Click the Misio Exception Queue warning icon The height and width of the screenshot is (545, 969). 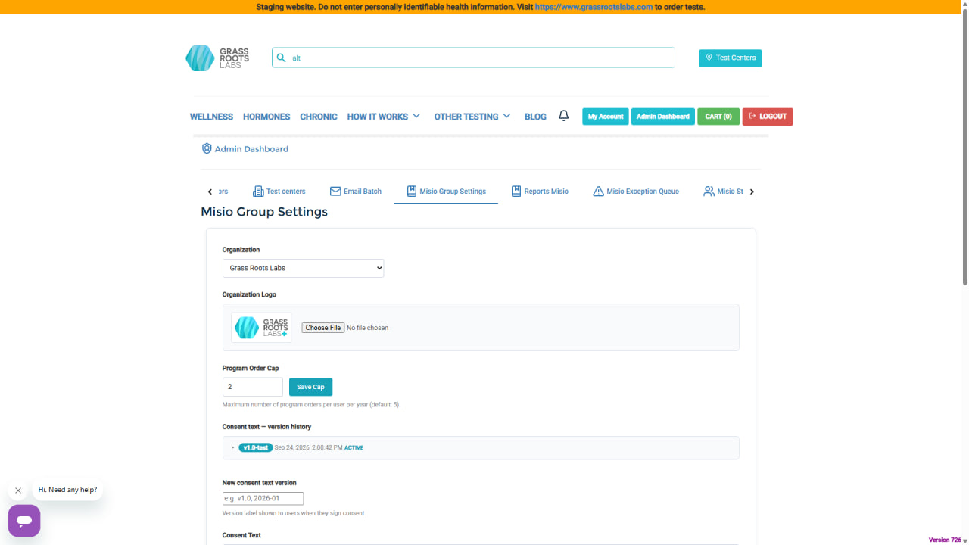tap(598, 192)
